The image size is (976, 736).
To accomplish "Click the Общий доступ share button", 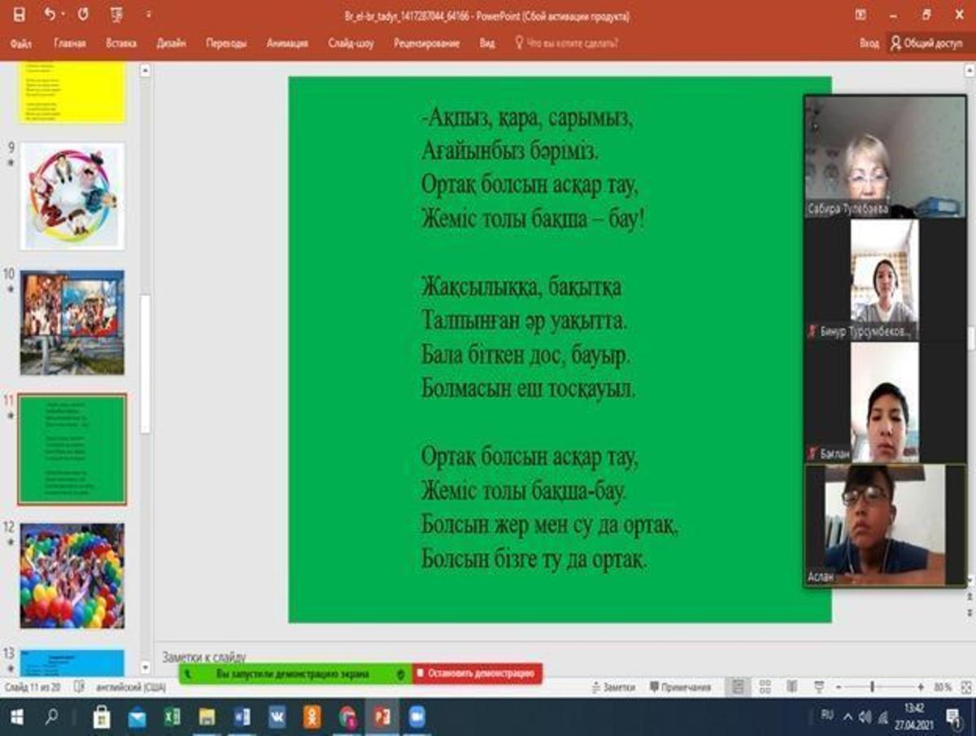I will click(x=927, y=44).
